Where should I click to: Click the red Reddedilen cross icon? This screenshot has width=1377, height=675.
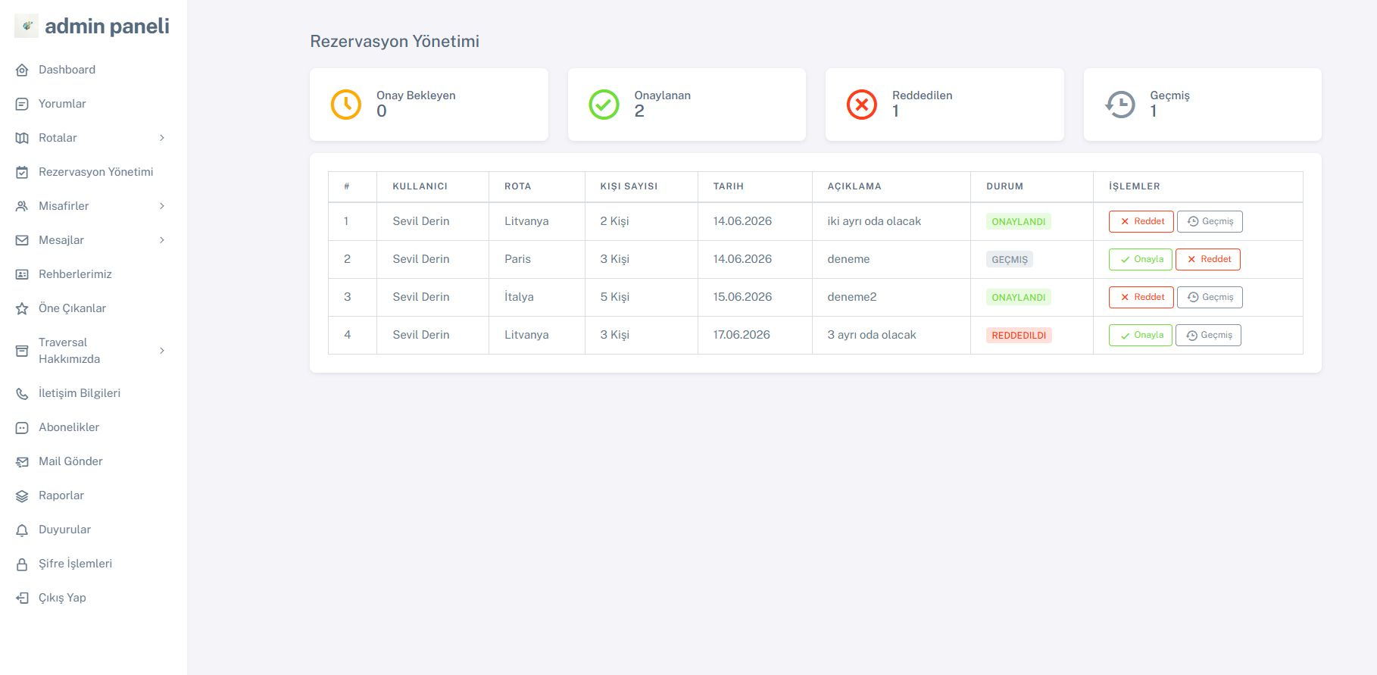pyautogui.click(x=862, y=105)
